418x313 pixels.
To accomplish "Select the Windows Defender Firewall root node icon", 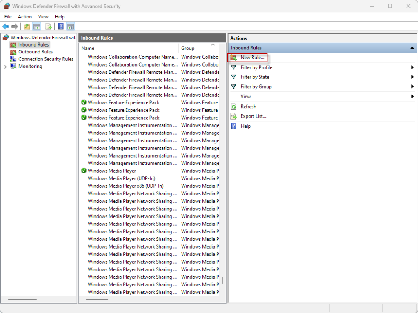I will [6, 37].
